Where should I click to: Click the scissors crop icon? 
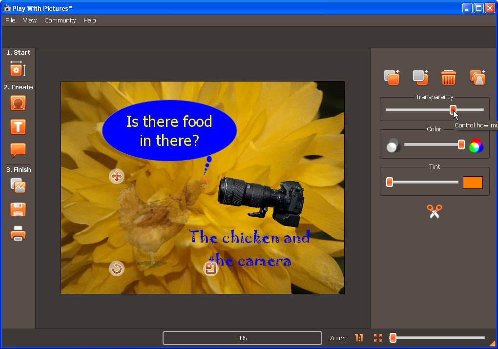[434, 211]
